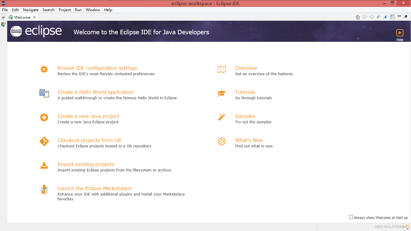Viewport: 411px width, 231px height.
Task: Open the Project menu
Action: [x=65, y=10]
